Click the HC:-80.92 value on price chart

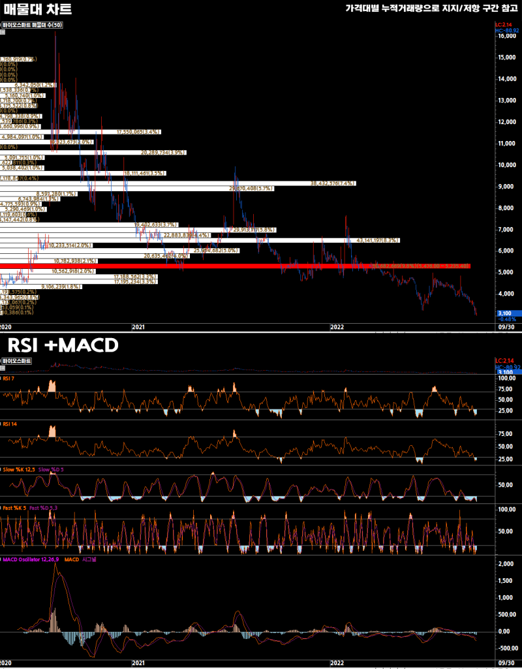(506, 31)
